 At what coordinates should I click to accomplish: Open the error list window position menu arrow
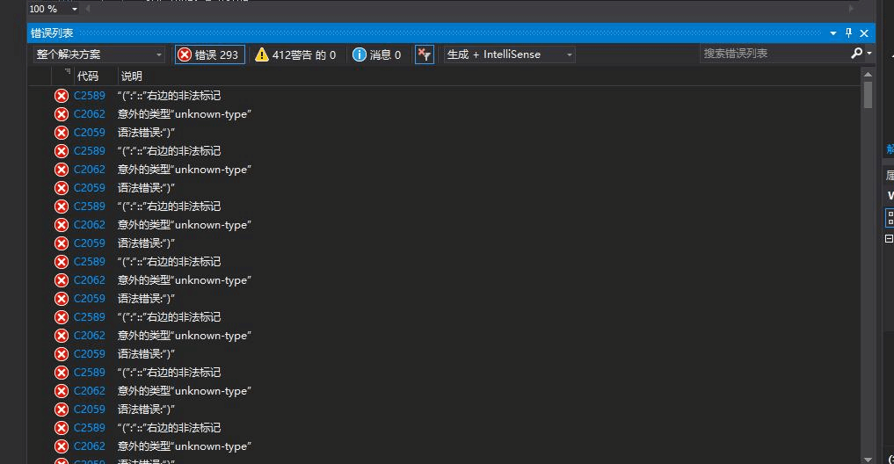pos(833,33)
